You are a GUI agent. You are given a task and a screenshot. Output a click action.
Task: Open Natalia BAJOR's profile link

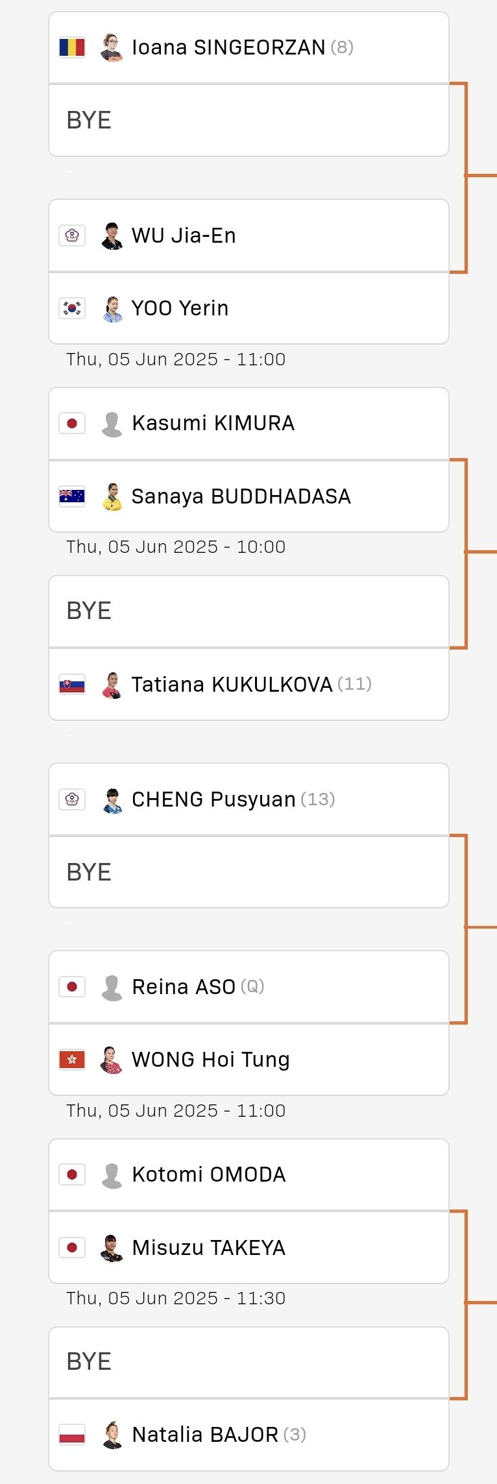tap(205, 1435)
